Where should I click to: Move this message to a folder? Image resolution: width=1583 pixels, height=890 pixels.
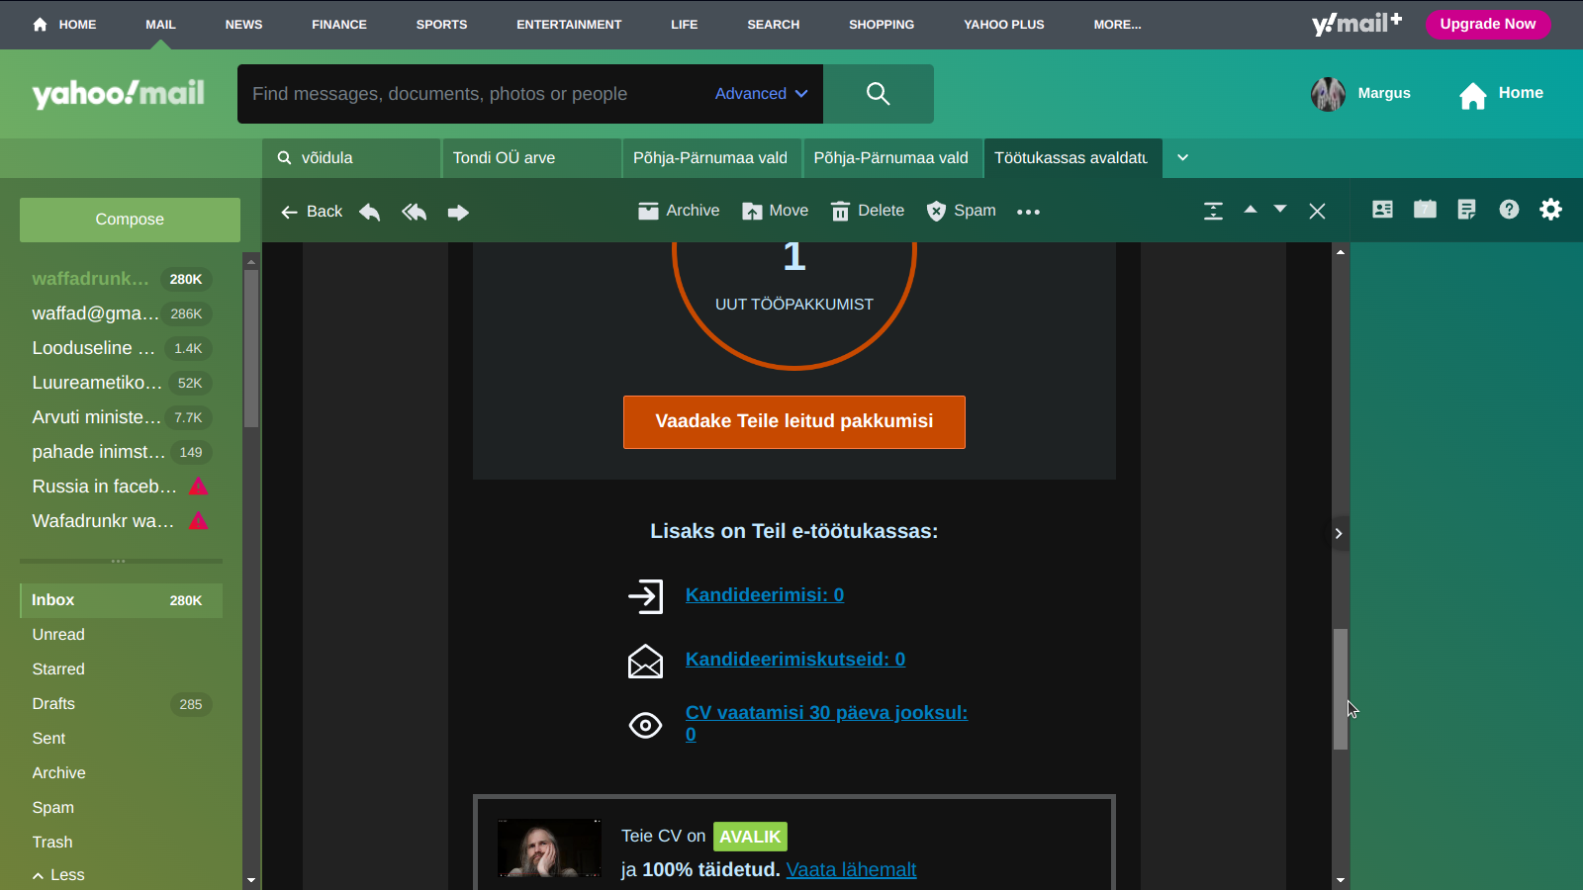pos(776,211)
